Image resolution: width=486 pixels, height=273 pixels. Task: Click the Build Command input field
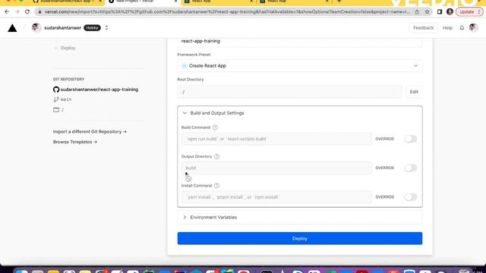276,139
